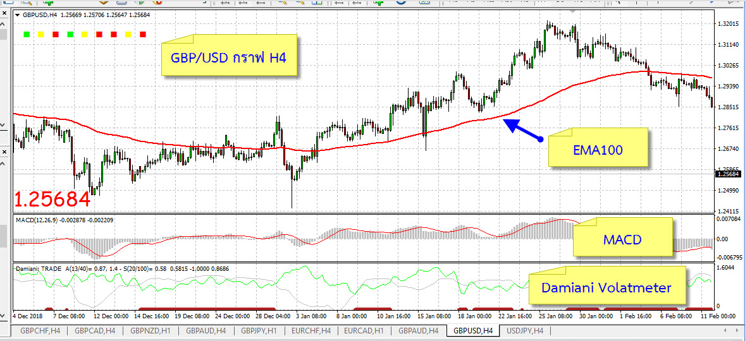Open the GBPNZD,H1 chart tab
Viewport: 745px width, 341px height.
pos(150,330)
